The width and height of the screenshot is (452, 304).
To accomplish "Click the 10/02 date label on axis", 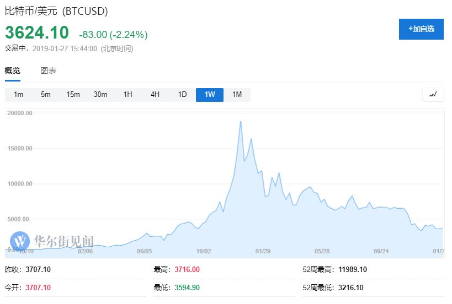I will pos(204,251).
